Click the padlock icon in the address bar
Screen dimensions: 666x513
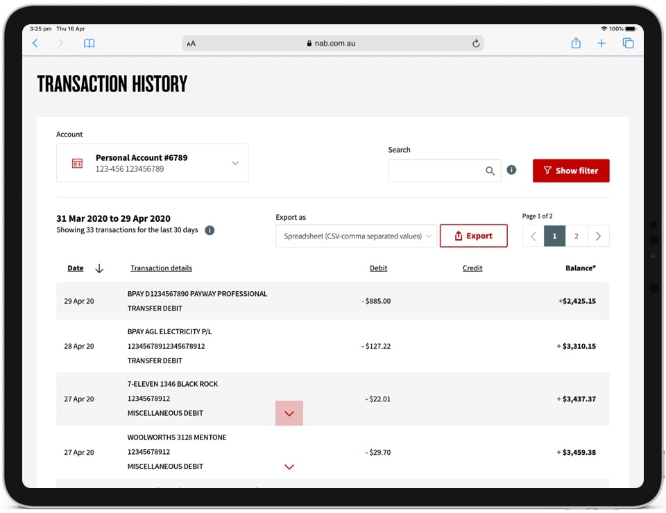click(x=308, y=42)
